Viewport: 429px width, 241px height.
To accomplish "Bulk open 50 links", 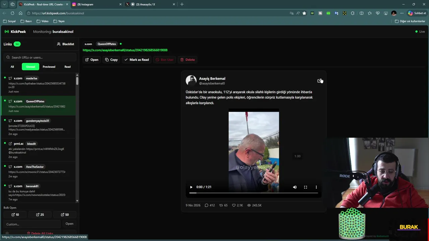I will 65,215.
